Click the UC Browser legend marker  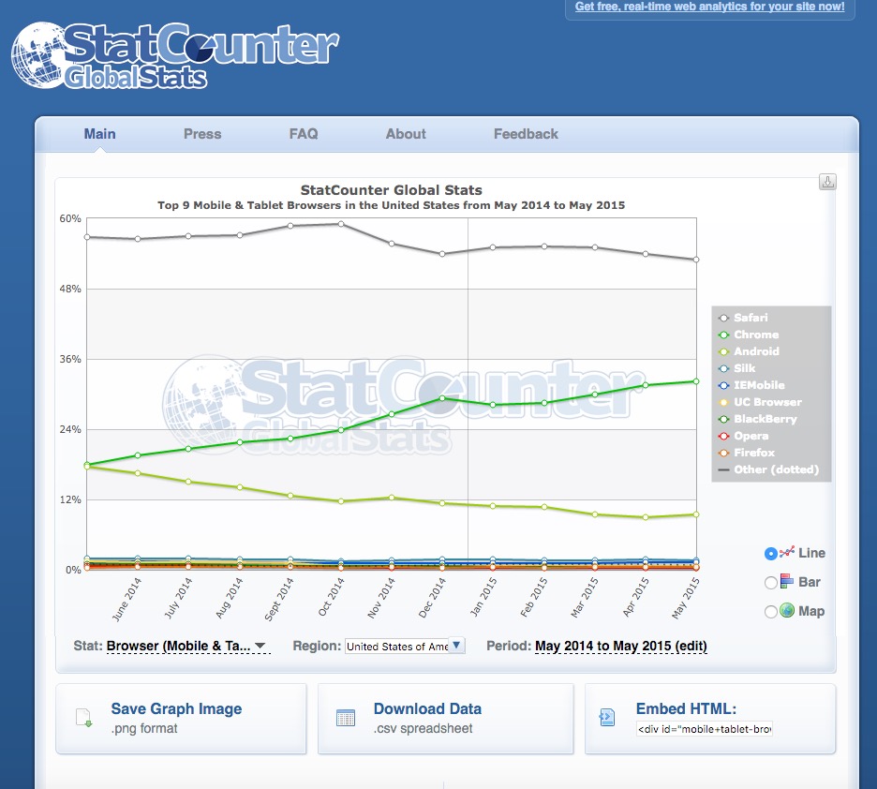723,402
